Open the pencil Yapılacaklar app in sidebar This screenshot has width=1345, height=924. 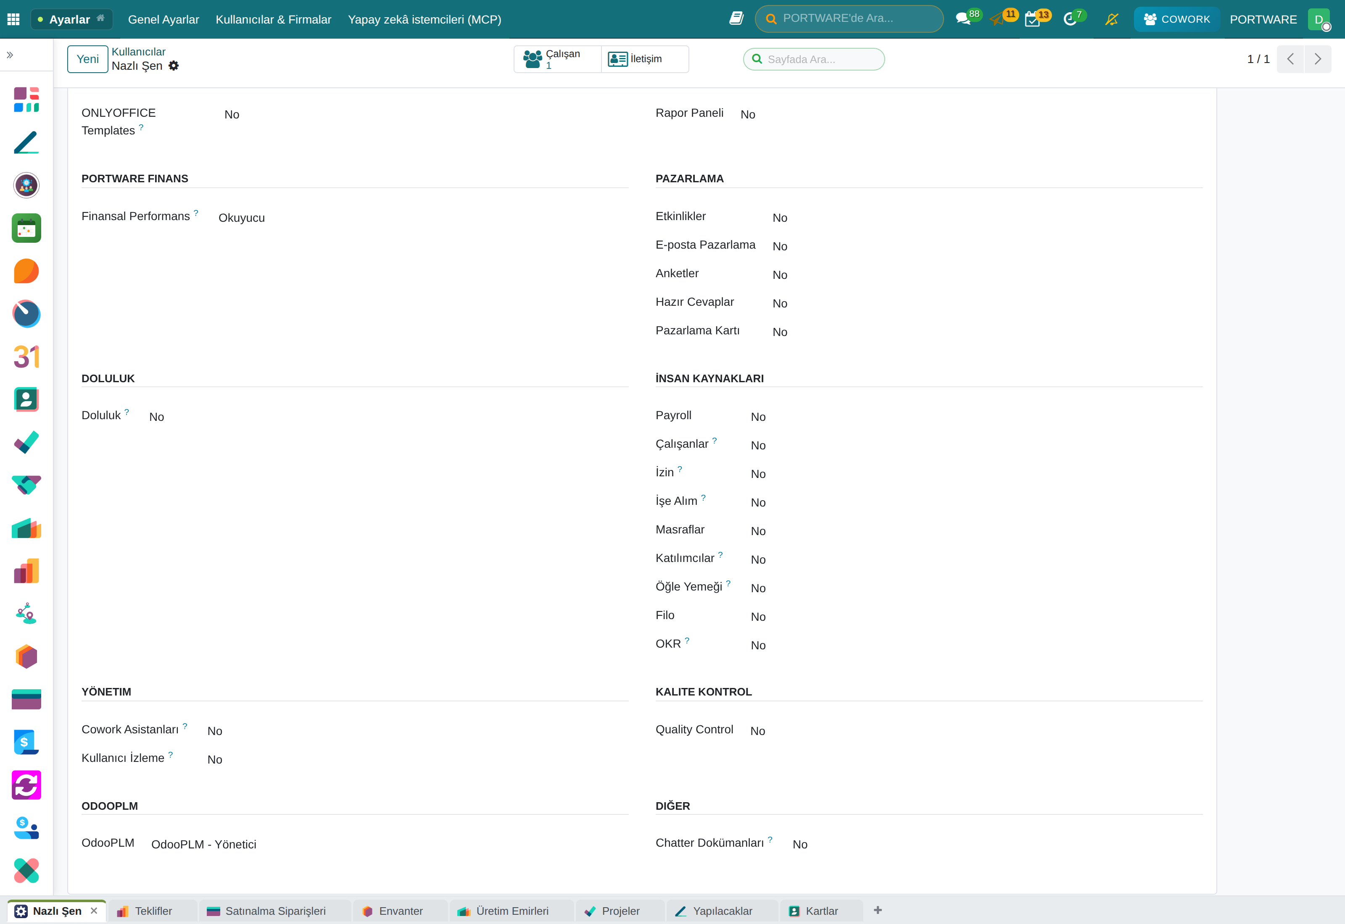point(26,142)
